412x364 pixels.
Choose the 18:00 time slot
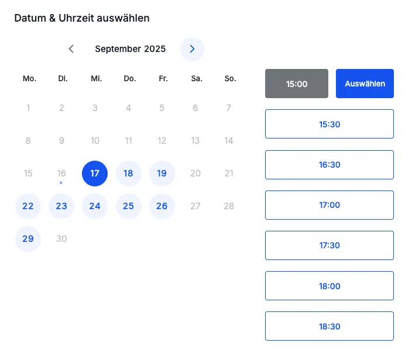point(329,286)
